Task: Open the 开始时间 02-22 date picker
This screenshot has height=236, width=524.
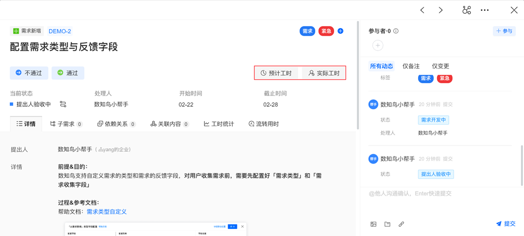Action: coord(186,105)
